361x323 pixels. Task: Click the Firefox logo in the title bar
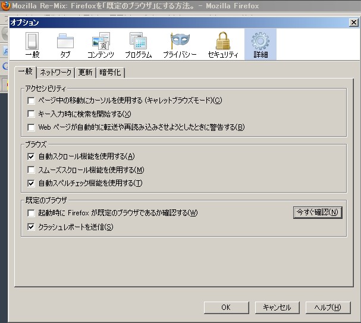click(x=5, y=5)
